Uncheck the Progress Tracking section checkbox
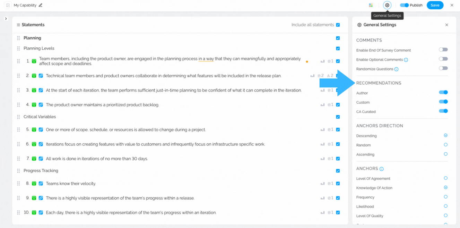The width and height of the screenshot is (460, 228). (x=338, y=171)
